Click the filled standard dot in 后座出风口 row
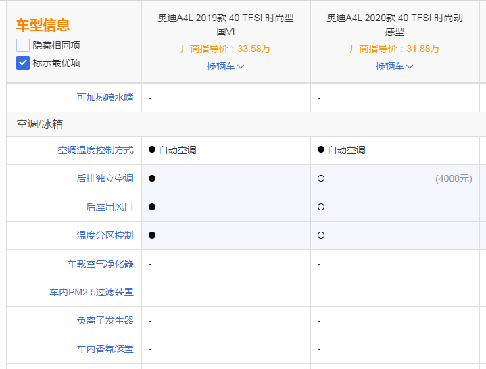 click(152, 207)
